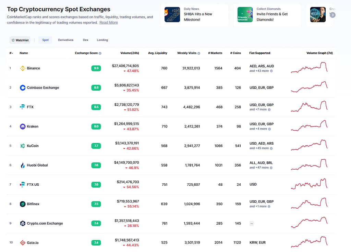
Task: Open the Kraken name link
Action: pyautogui.click(x=33, y=127)
